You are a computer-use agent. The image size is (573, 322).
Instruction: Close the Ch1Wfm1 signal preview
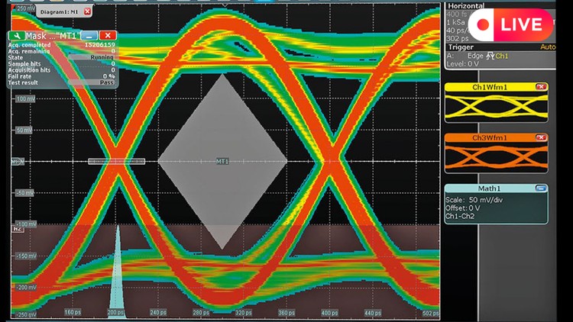pyautogui.click(x=541, y=87)
